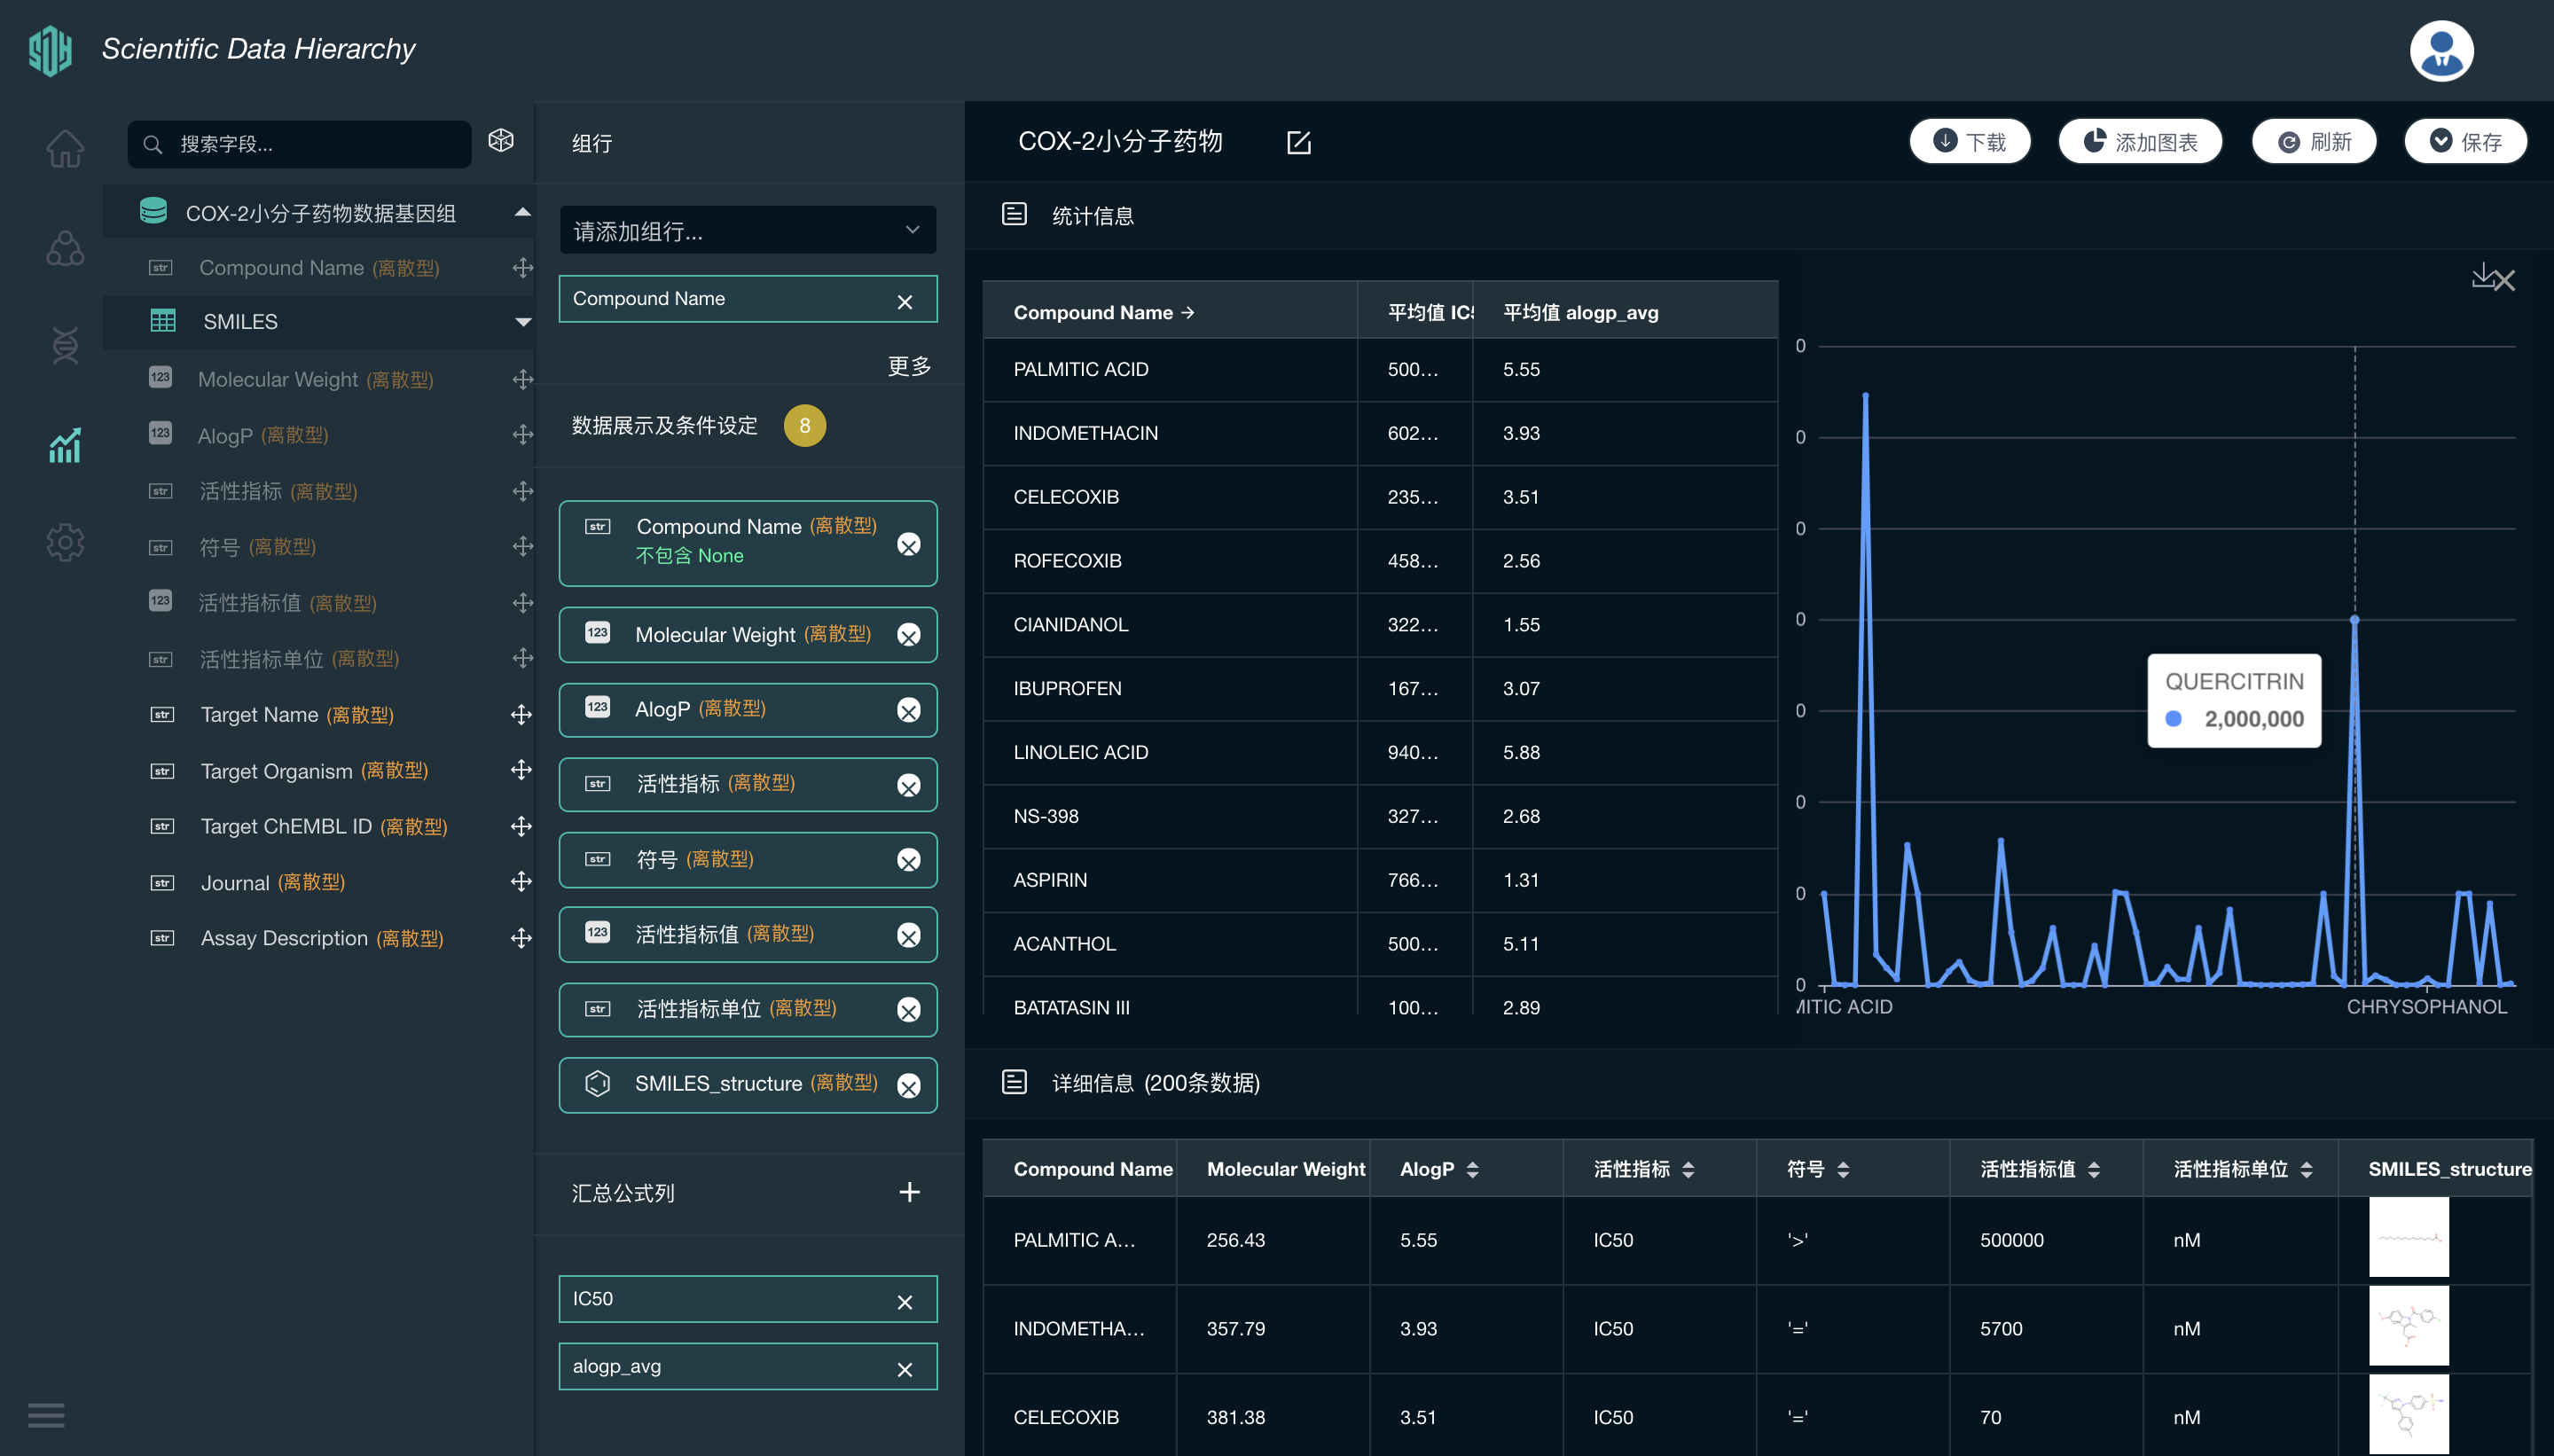The height and width of the screenshot is (1456, 2554).
Task: Open INDOMETHACIN structure thumbnail
Action: pyautogui.click(x=2409, y=1326)
